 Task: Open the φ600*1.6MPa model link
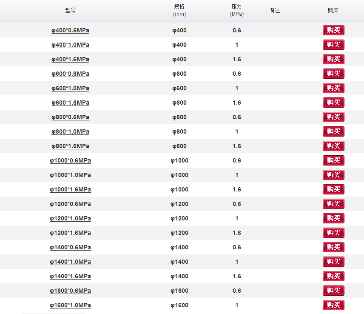click(x=70, y=103)
